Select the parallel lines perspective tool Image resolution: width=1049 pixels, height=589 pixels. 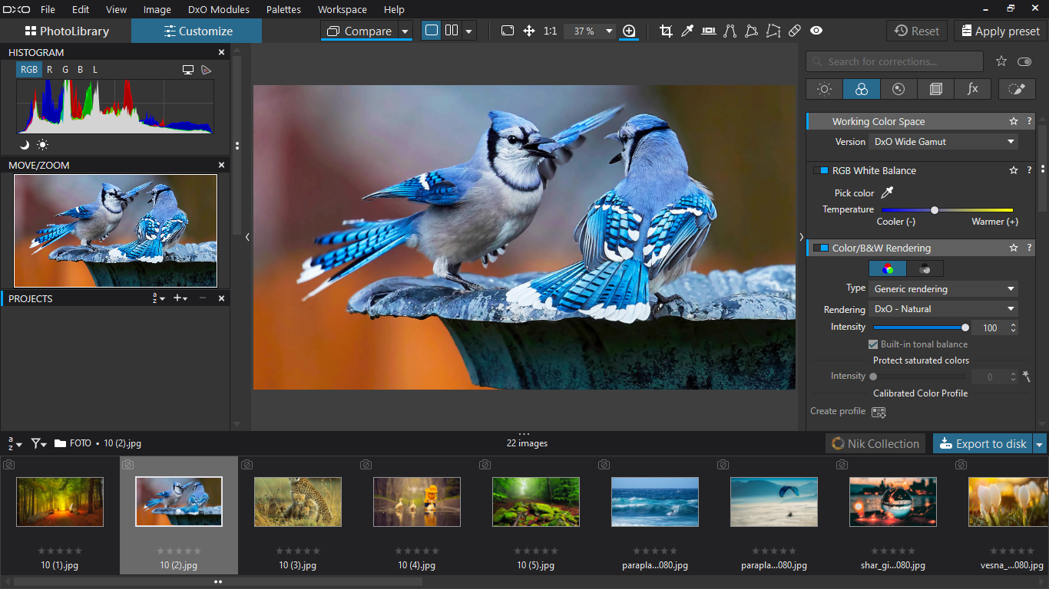tap(730, 31)
